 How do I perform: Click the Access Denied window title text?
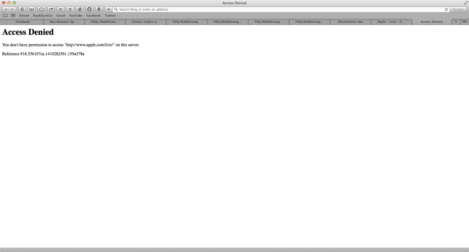click(x=234, y=3)
